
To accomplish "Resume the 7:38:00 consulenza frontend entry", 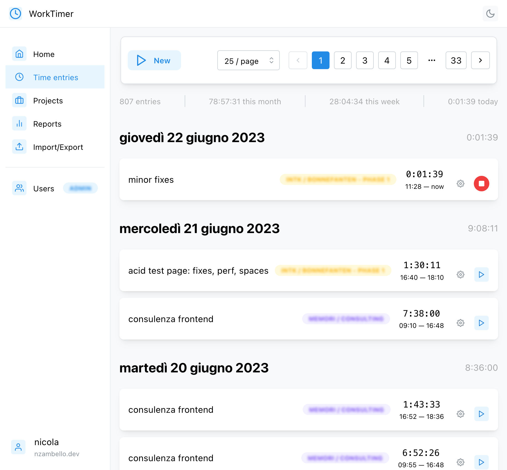I will click(x=481, y=323).
